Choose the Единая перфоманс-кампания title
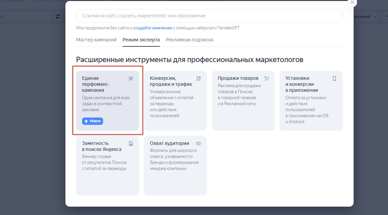The width and height of the screenshot is (388, 215). (96, 84)
